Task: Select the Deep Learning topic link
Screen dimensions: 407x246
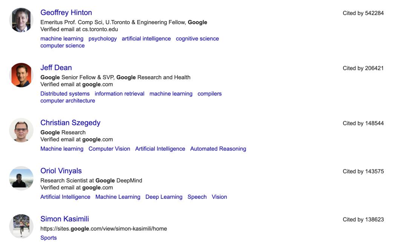Action: [x=164, y=197]
